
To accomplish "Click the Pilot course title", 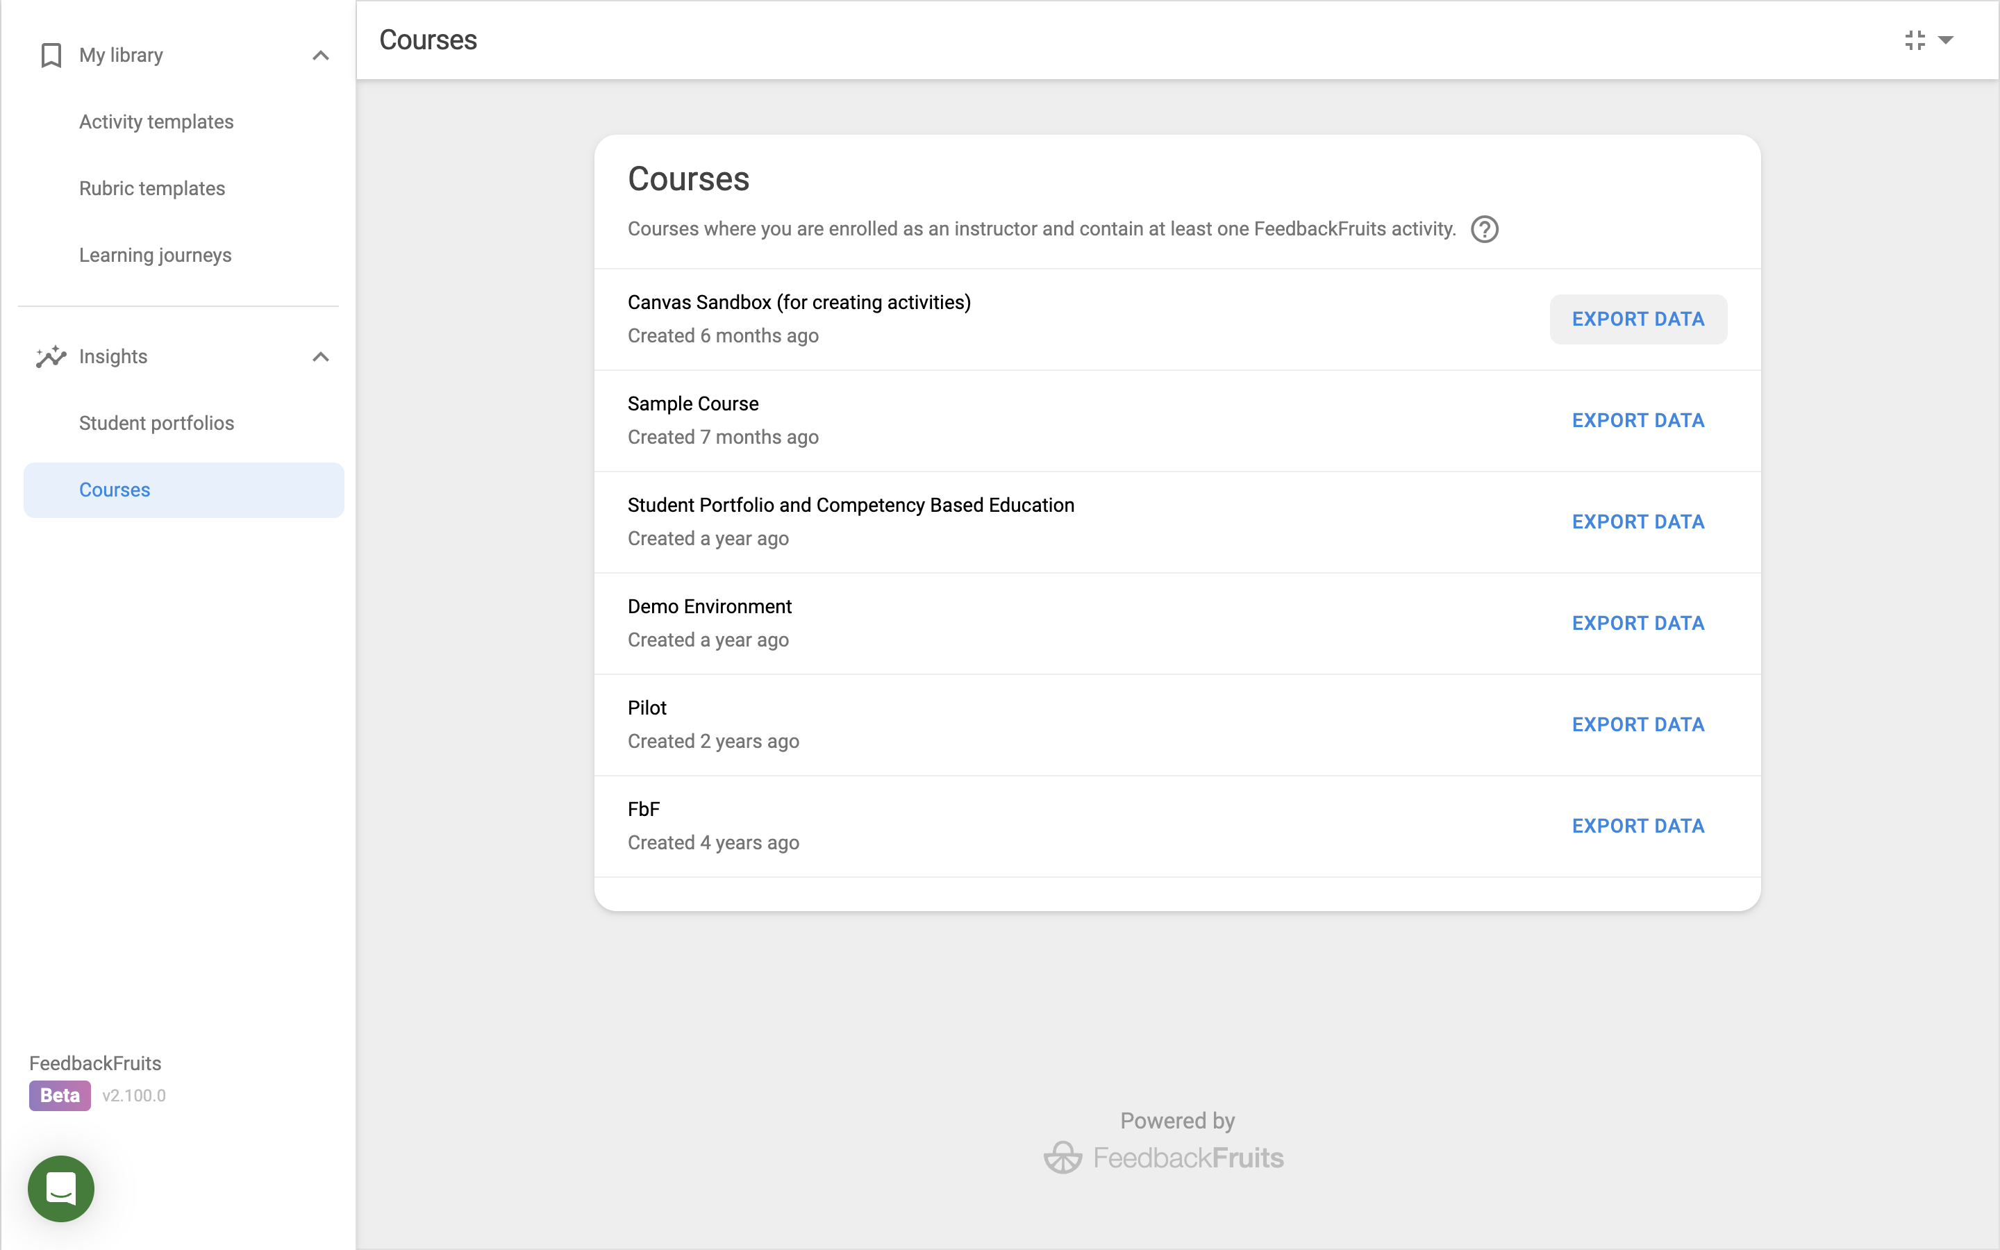I will [647, 708].
